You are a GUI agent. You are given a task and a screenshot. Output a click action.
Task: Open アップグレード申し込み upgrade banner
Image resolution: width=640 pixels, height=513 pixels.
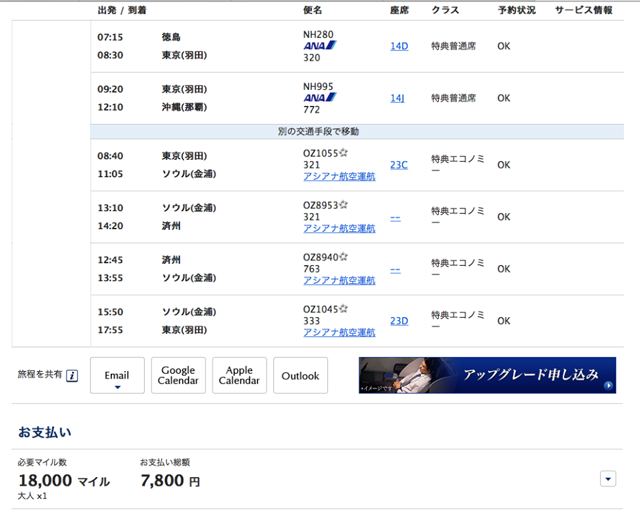pos(487,375)
